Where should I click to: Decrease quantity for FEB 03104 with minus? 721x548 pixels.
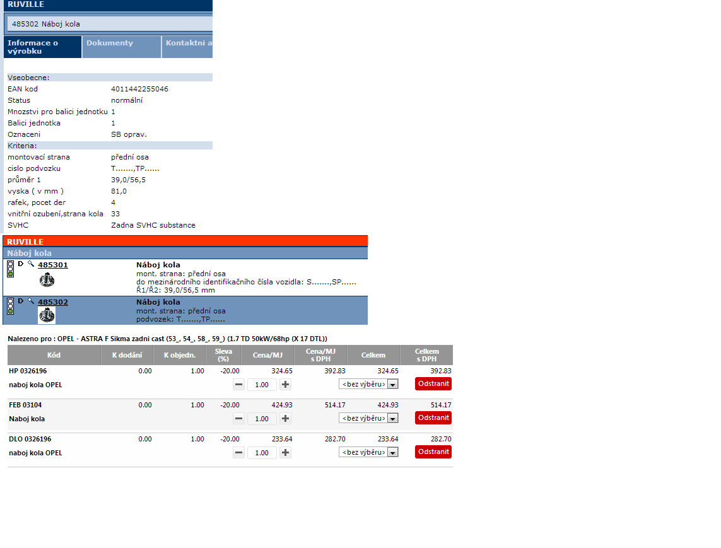click(239, 418)
